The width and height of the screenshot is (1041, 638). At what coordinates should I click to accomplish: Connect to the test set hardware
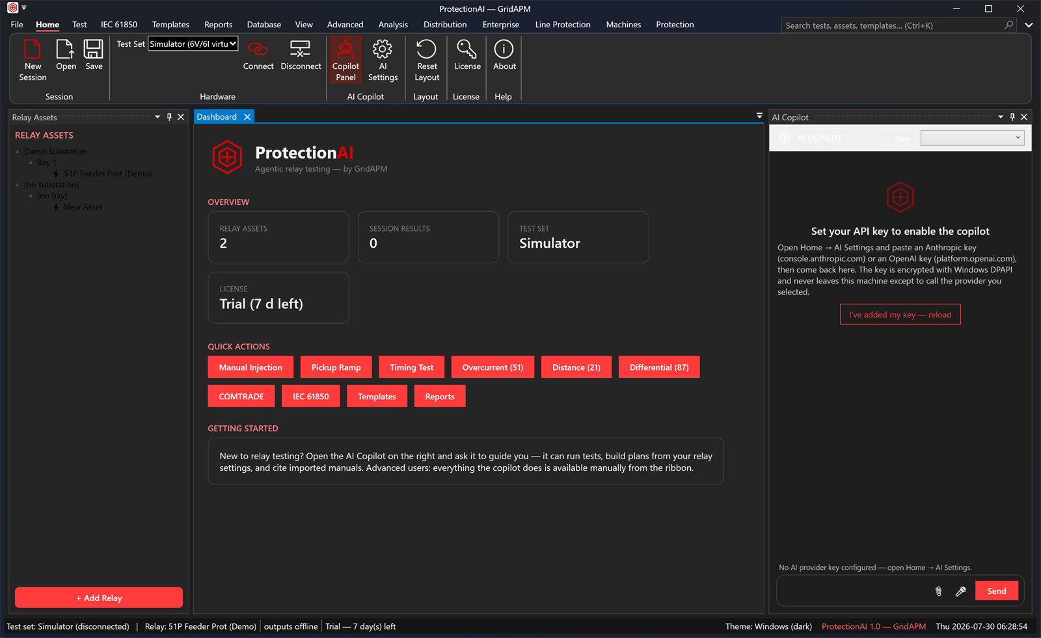pyautogui.click(x=258, y=55)
